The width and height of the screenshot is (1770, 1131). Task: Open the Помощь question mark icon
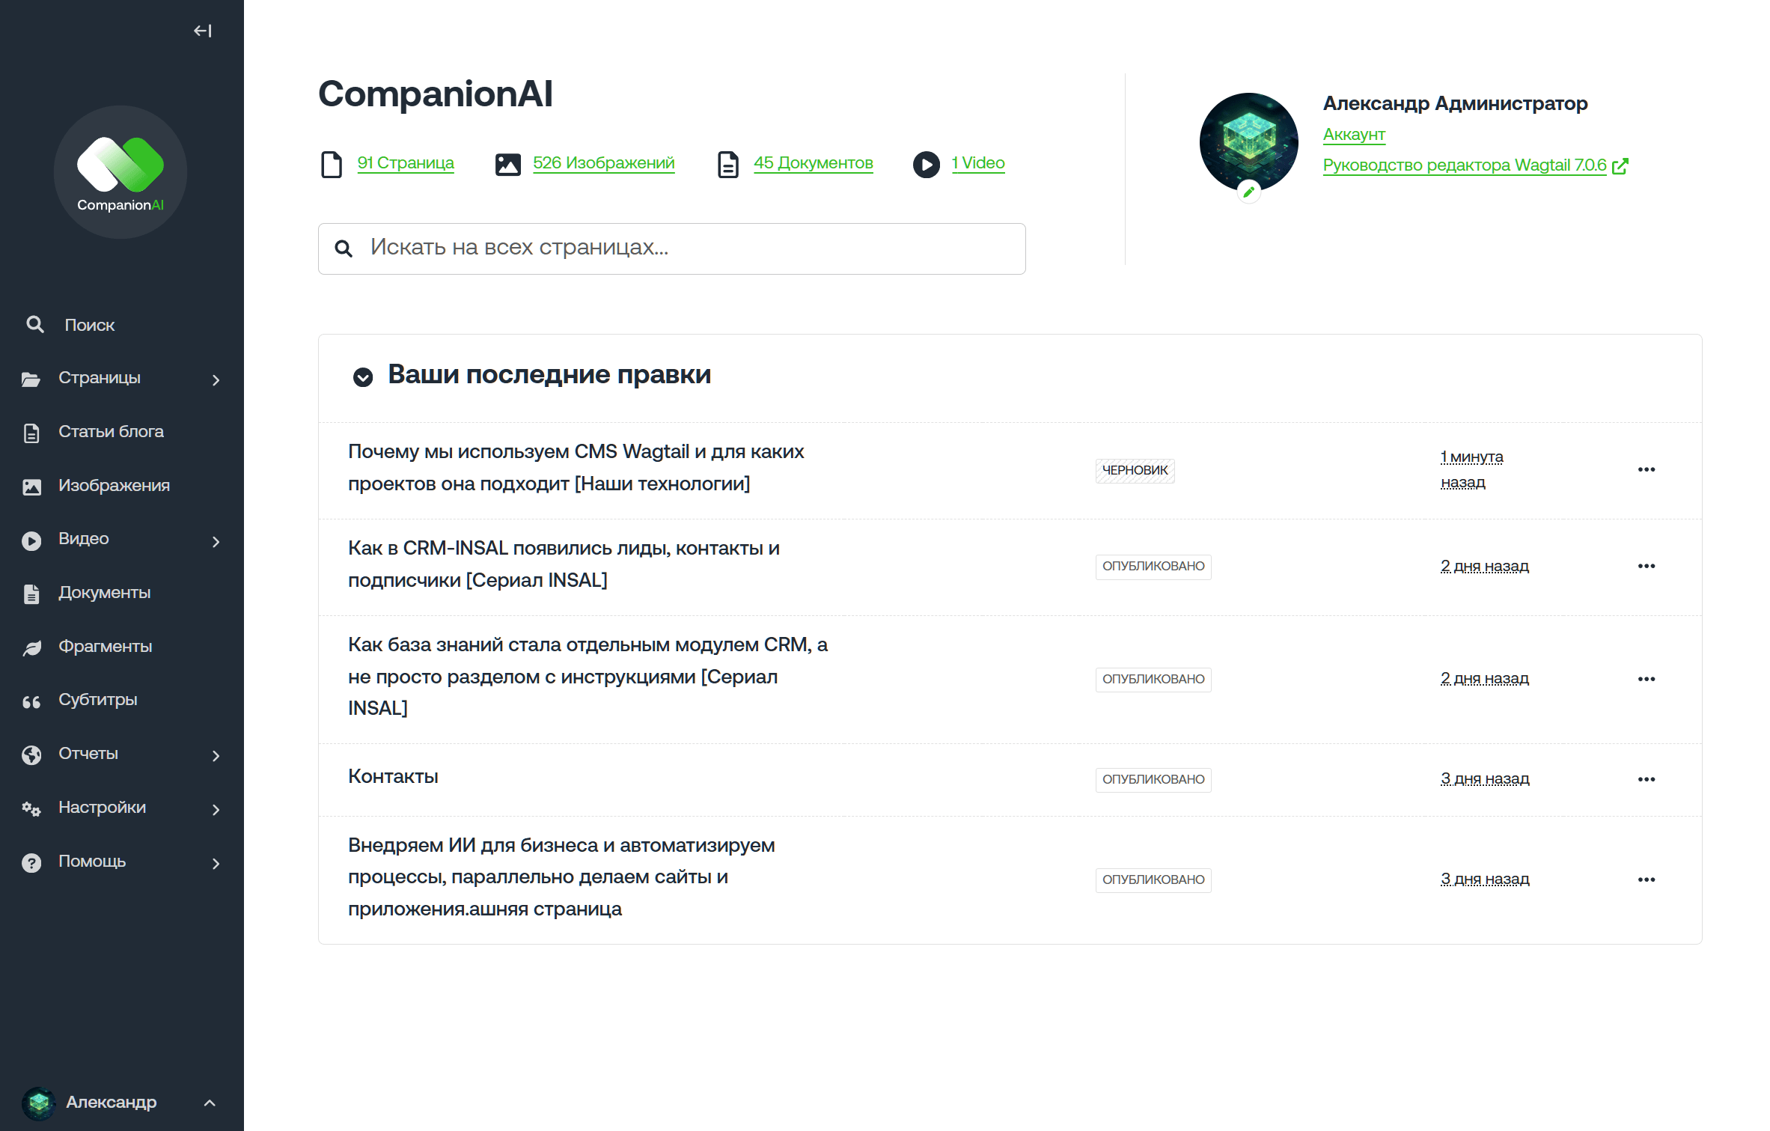(x=31, y=861)
